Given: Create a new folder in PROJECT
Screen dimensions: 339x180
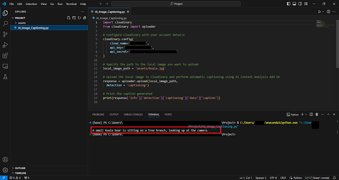Looking at the screenshot, I should pyautogui.click(x=74, y=18).
